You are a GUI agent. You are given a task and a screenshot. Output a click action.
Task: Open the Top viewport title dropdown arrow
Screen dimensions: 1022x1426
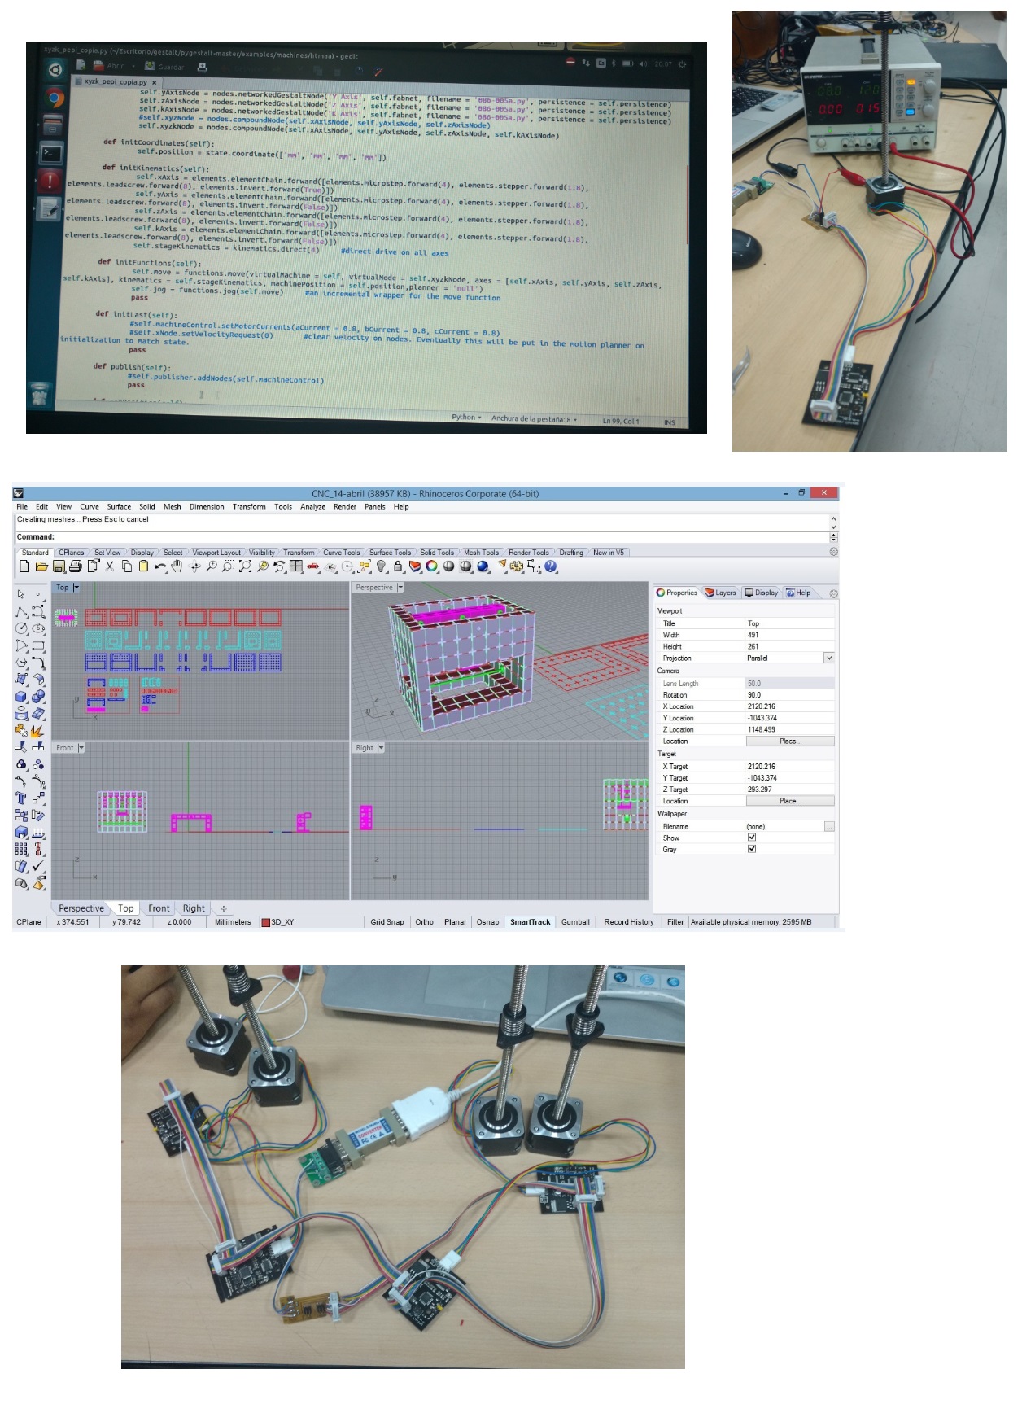pos(76,588)
